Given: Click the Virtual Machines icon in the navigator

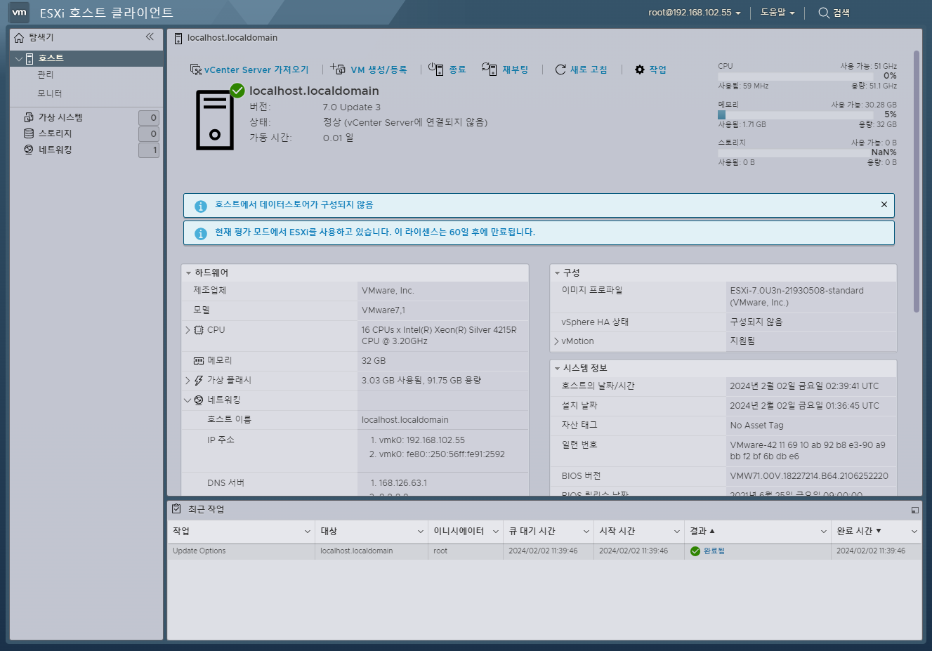Looking at the screenshot, I should pyautogui.click(x=29, y=117).
